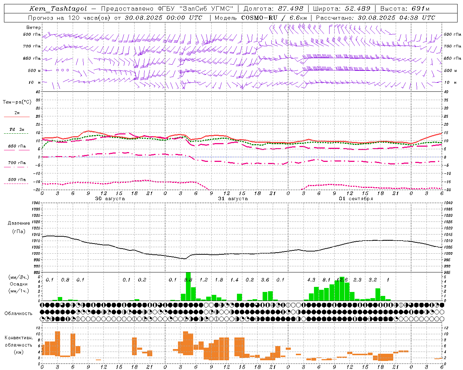Click the precipitation value 1.4
This screenshot has height=370, width=463.
tap(234, 280)
